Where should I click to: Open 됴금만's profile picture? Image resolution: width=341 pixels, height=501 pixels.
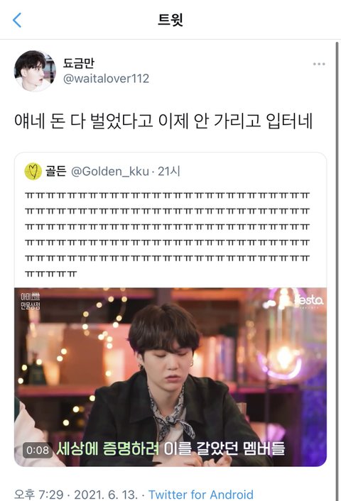[x=35, y=71]
